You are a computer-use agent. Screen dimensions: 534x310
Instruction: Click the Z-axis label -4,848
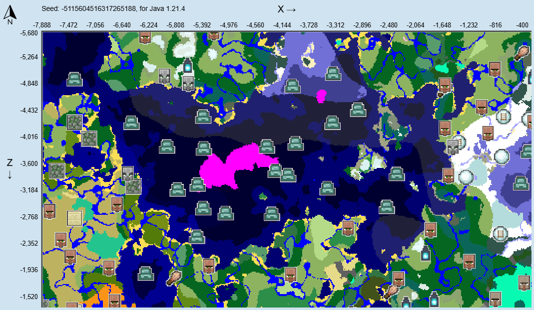coord(29,84)
